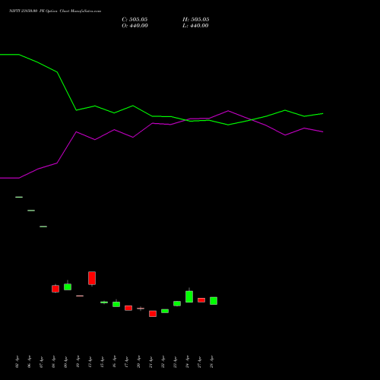
Task: Select the red 08 Apr candle
Action: coord(55,289)
